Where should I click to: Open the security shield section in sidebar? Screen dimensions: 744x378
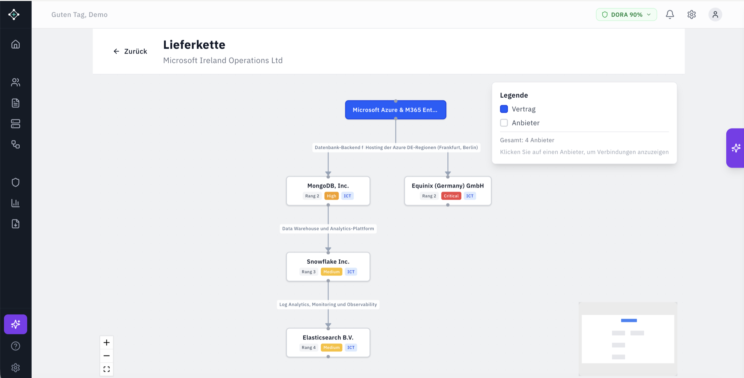[x=15, y=182]
